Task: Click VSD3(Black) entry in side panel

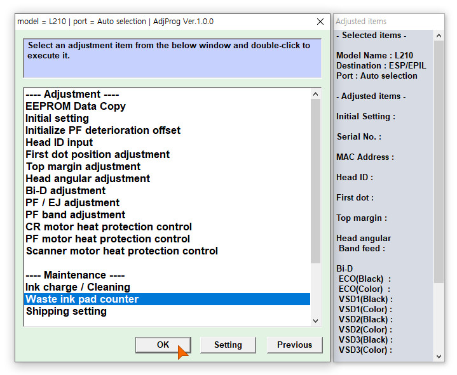Action: pos(365,340)
